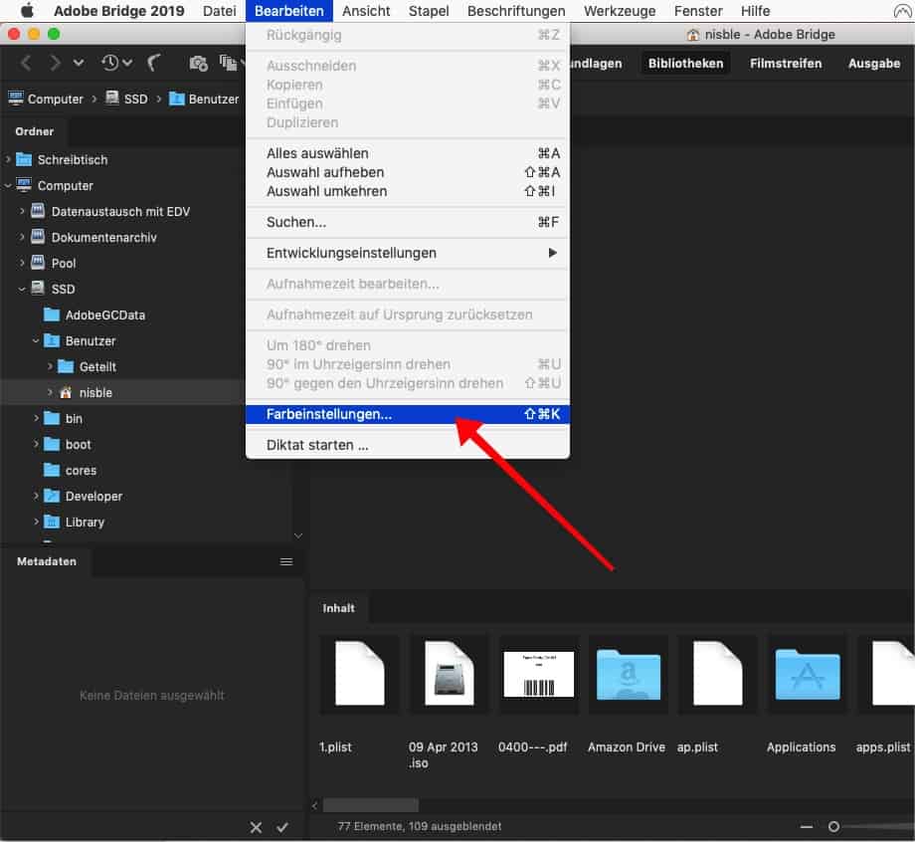Click the X cancel metadata icon
The image size is (915, 842).
pyautogui.click(x=256, y=827)
